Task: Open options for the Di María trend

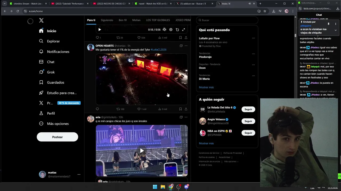Action: 253,76
